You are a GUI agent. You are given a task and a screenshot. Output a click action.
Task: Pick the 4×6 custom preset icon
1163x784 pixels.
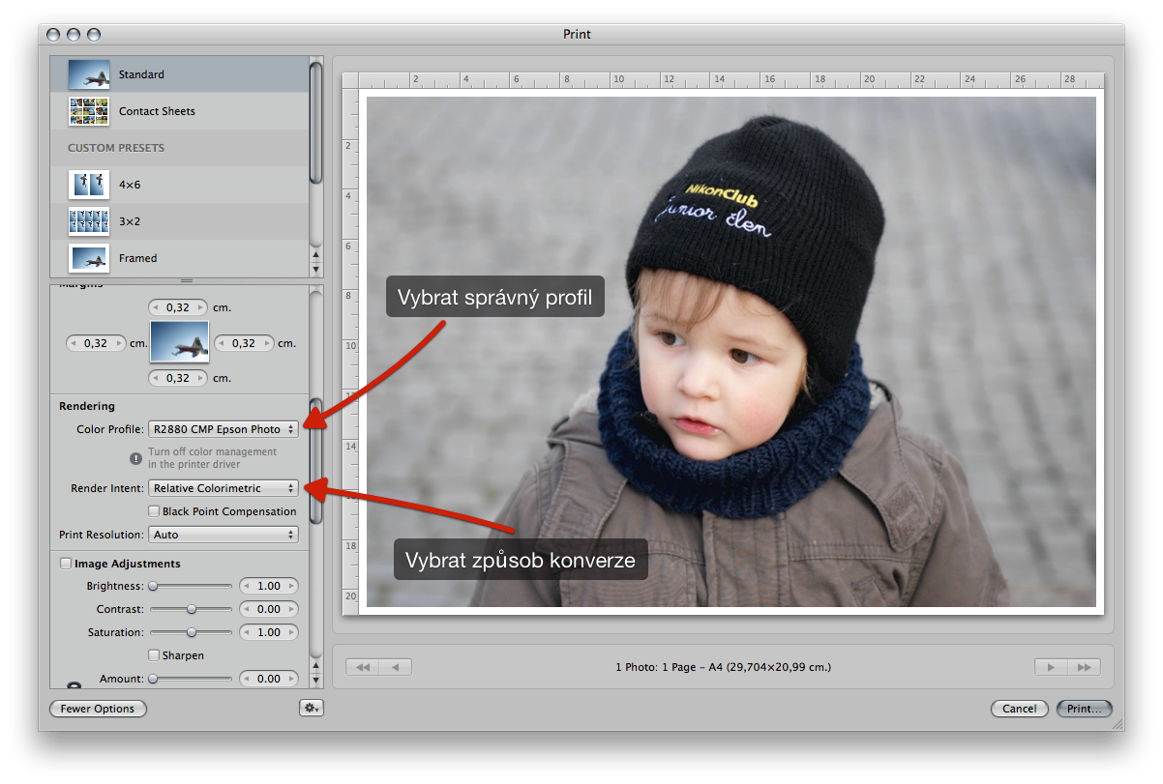point(88,184)
